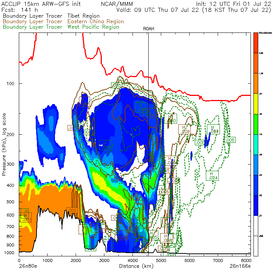Click the 'Init: 12 UTC Fri 01 Jul 22' text

click(x=234, y=4)
